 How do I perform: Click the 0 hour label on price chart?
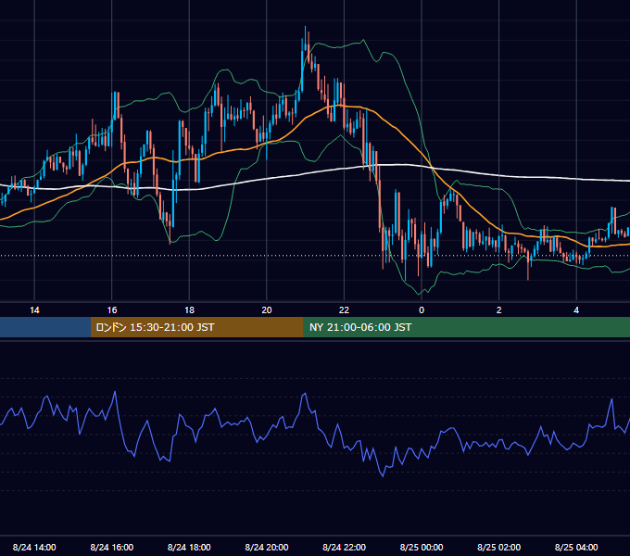(422, 310)
